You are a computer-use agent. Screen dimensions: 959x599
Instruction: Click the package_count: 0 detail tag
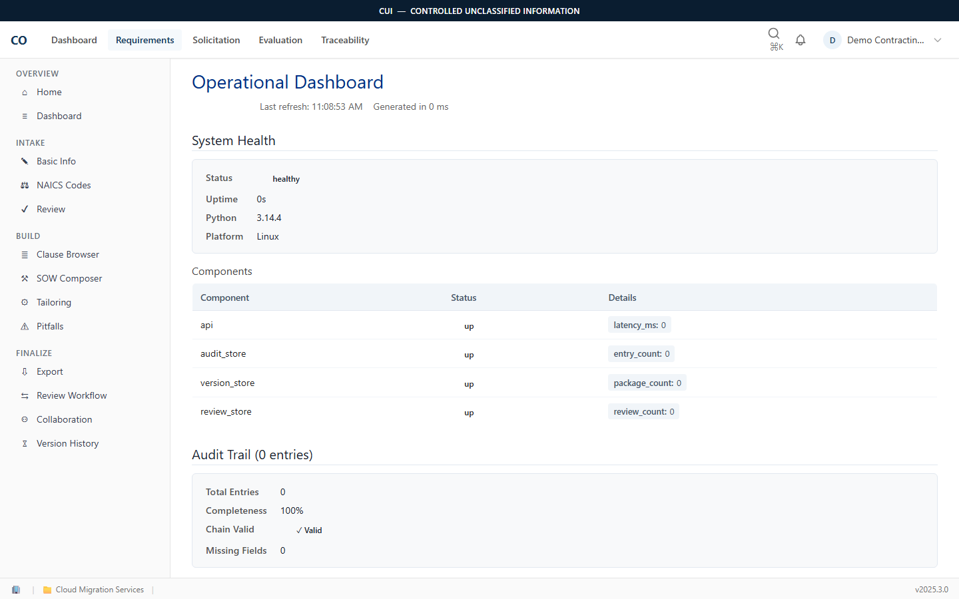tap(647, 383)
